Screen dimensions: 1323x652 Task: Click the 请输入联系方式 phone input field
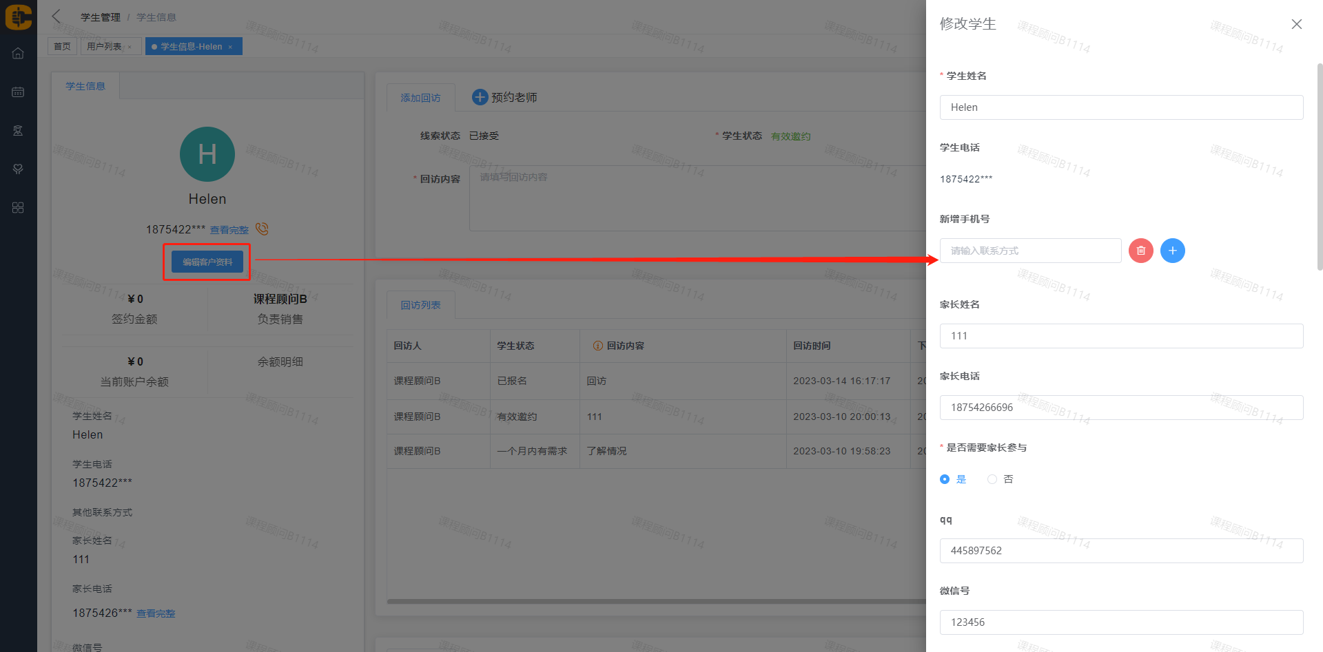[1030, 251]
